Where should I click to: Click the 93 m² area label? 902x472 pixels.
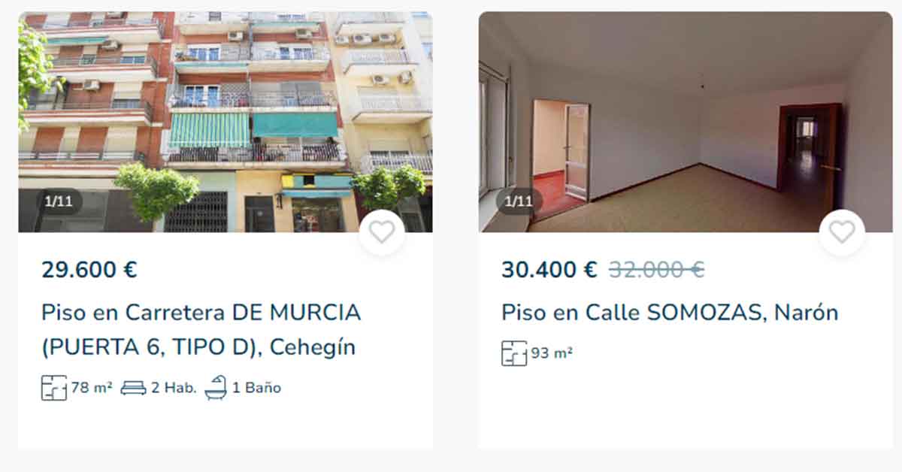click(552, 353)
